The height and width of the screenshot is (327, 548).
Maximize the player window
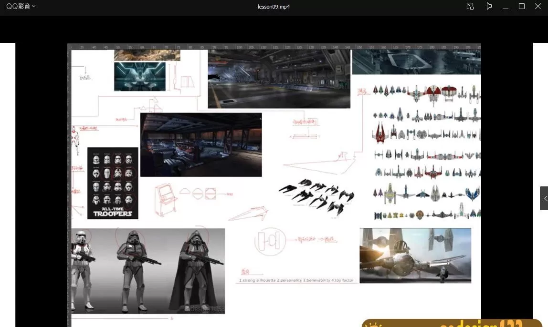coord(521,6)
